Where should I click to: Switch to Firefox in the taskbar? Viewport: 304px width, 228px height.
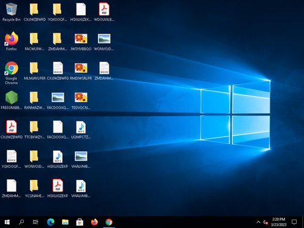94,222
